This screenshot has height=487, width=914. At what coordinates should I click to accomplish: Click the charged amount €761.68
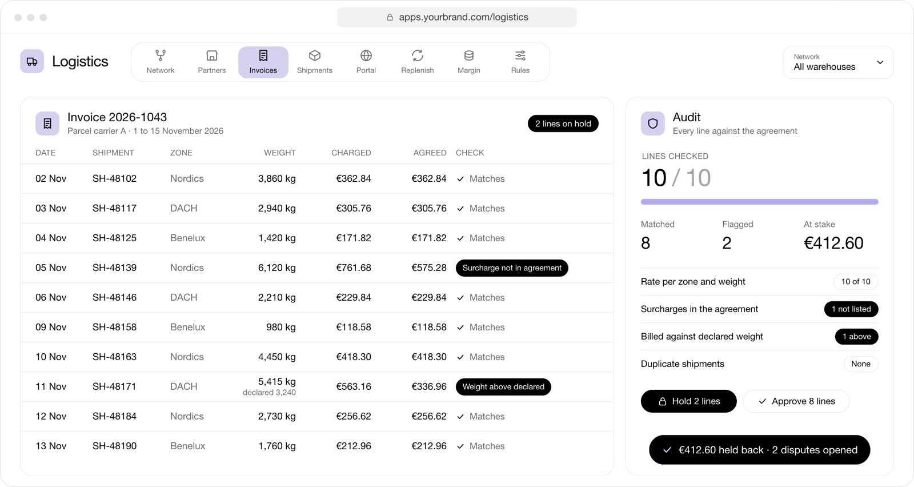point(354,268)
